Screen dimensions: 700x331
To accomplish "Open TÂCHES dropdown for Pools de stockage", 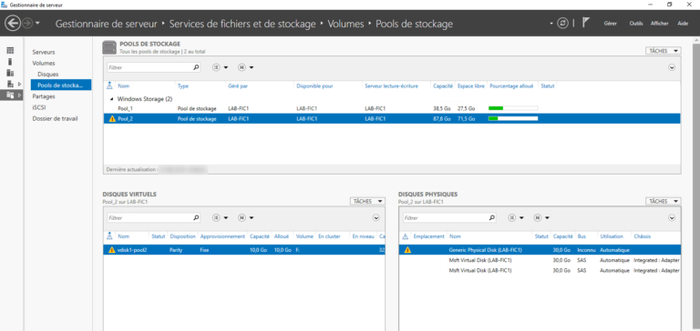I will 664,51.
